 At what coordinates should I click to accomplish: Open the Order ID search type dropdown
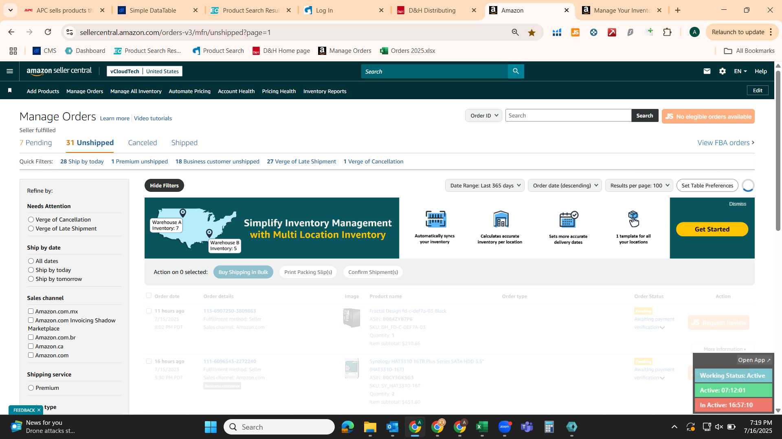pos(483,115)
